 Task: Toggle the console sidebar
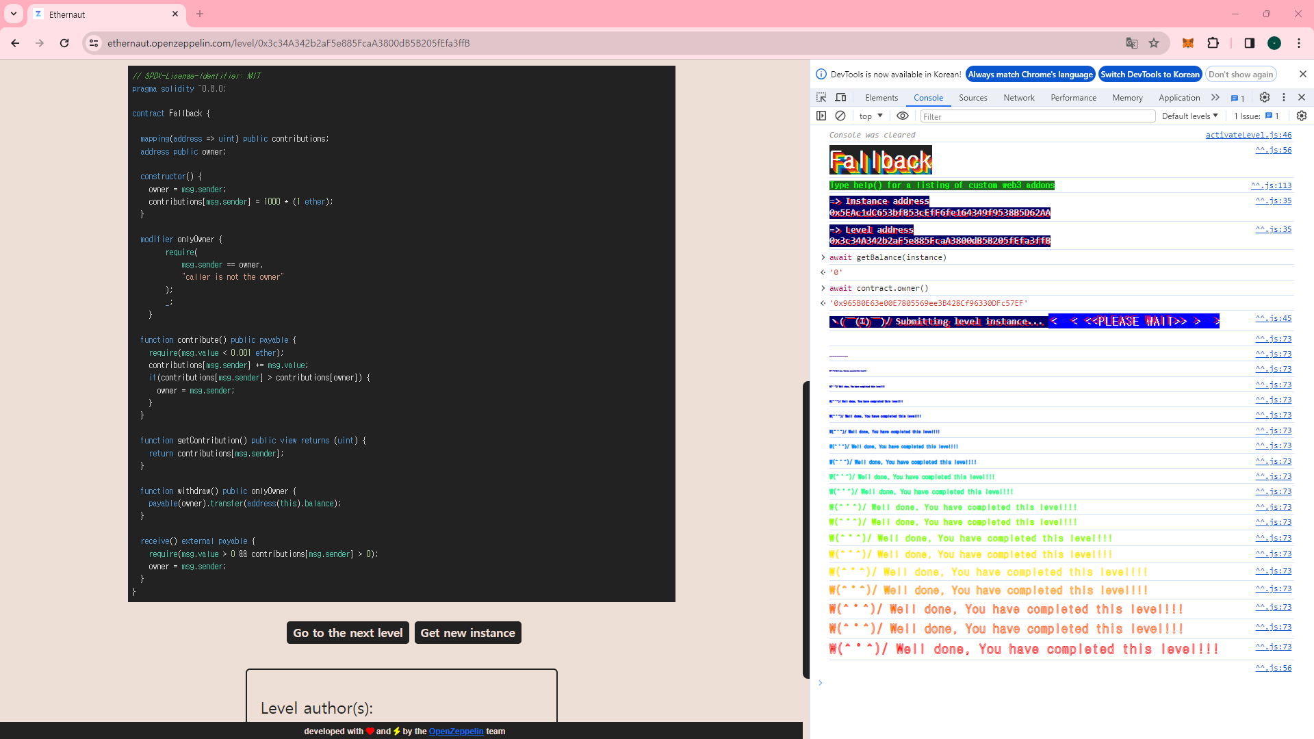pos(821,116)
